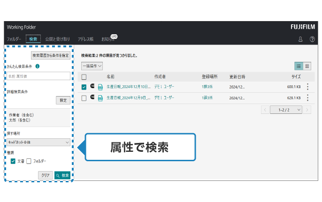Screen dimensions: 322x202
Task: Go to the アドレス帳 tab
Action: click(85, 39)
